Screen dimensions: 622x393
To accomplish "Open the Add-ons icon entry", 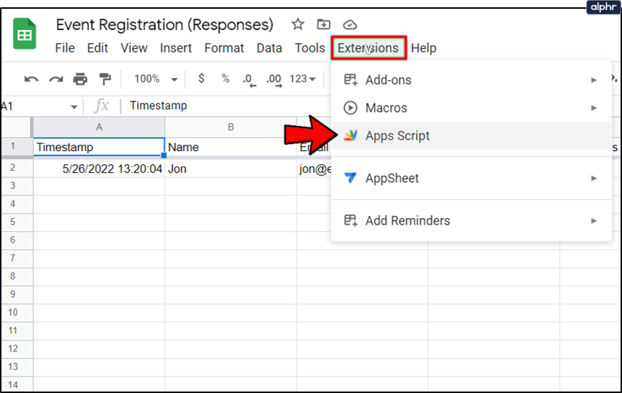I will [350, 79].
